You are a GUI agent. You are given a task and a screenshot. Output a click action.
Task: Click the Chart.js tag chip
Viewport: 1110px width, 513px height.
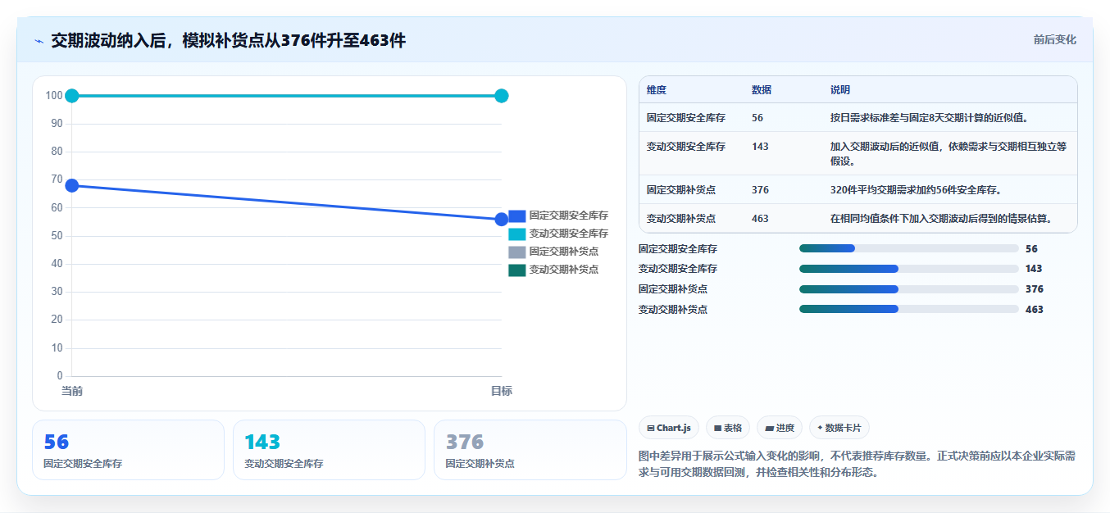[x=668, y=428]
